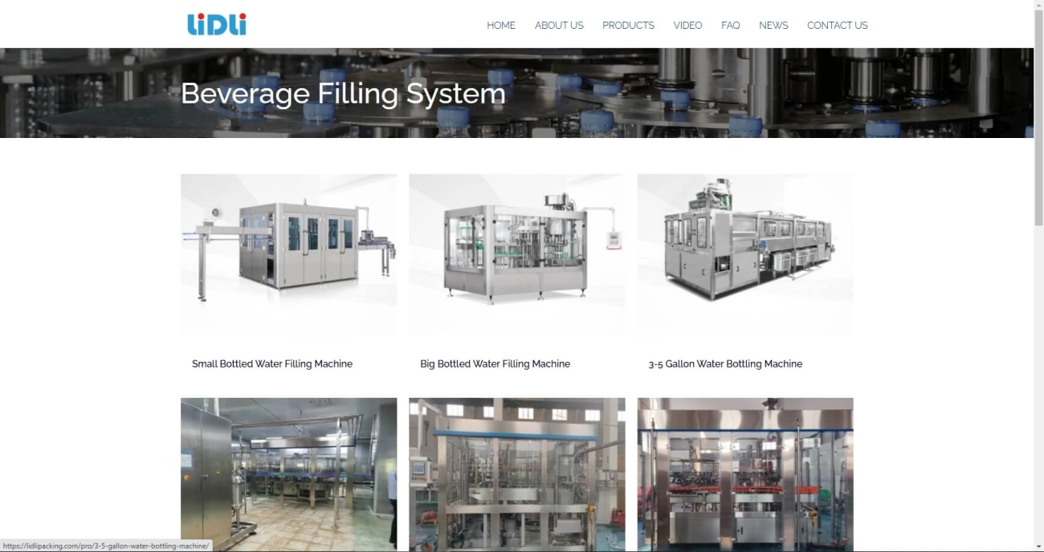Open the middle second-row machine photo
The width and height of the screenshot is (1044, 552).
tap(516, 475)
